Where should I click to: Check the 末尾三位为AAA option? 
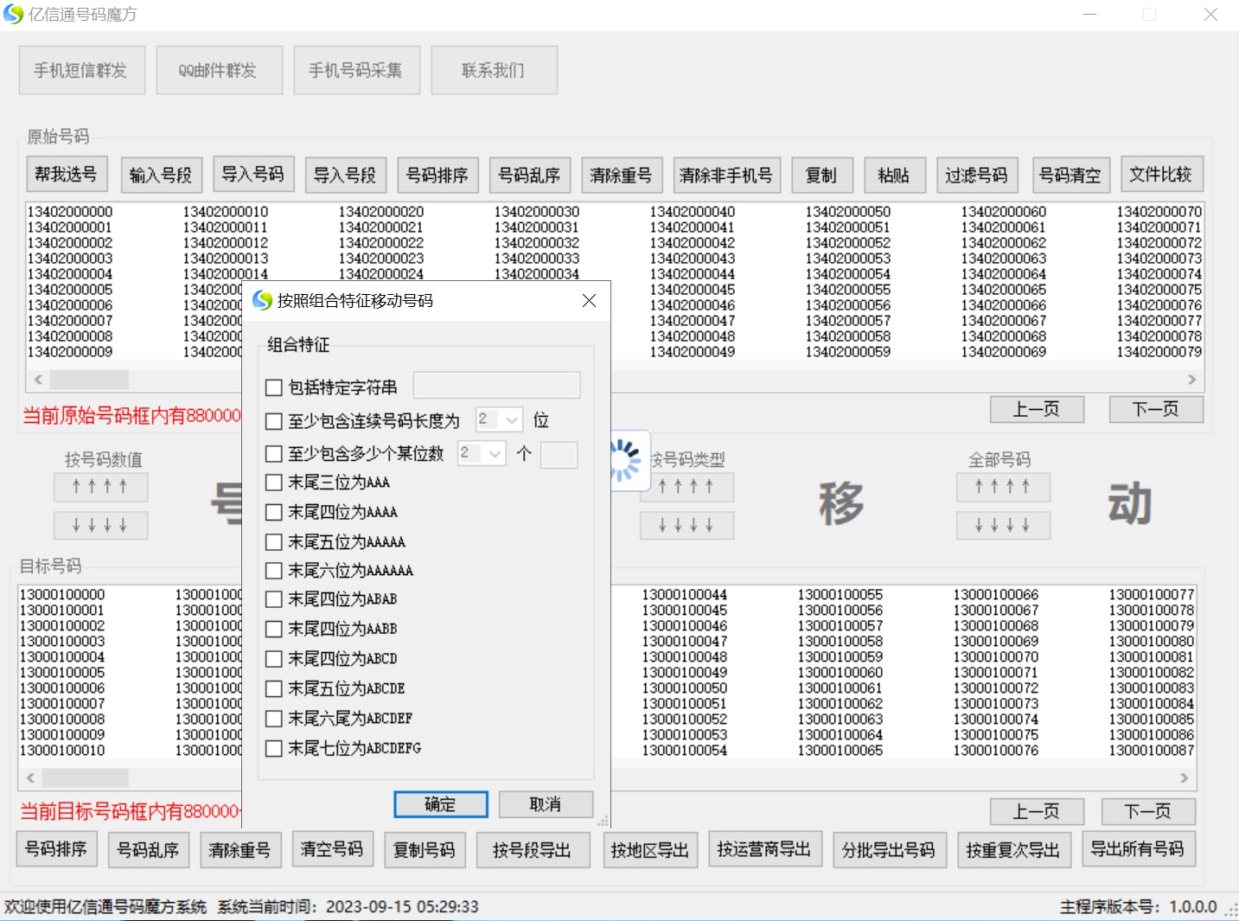pyautogui.click(x=274, y=483)
